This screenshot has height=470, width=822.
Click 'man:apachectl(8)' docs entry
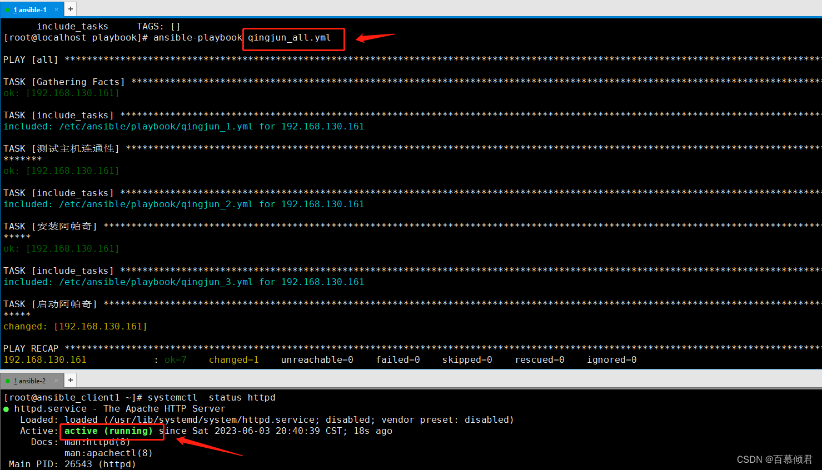point(108,453)
